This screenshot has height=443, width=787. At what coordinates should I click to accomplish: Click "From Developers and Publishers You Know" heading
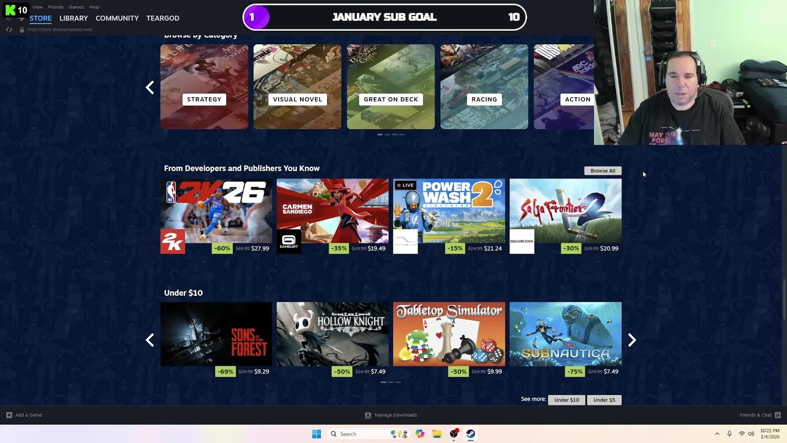pos(242,168)
